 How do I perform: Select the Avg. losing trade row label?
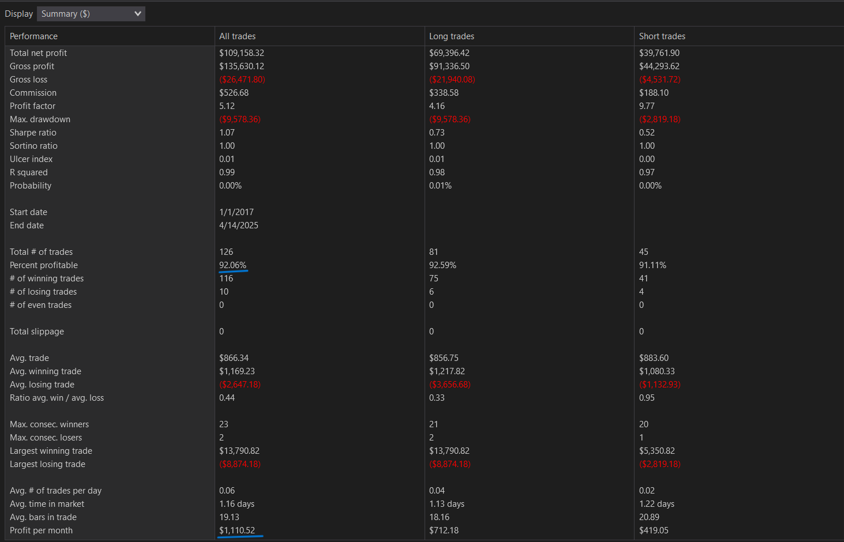[42, 385]
